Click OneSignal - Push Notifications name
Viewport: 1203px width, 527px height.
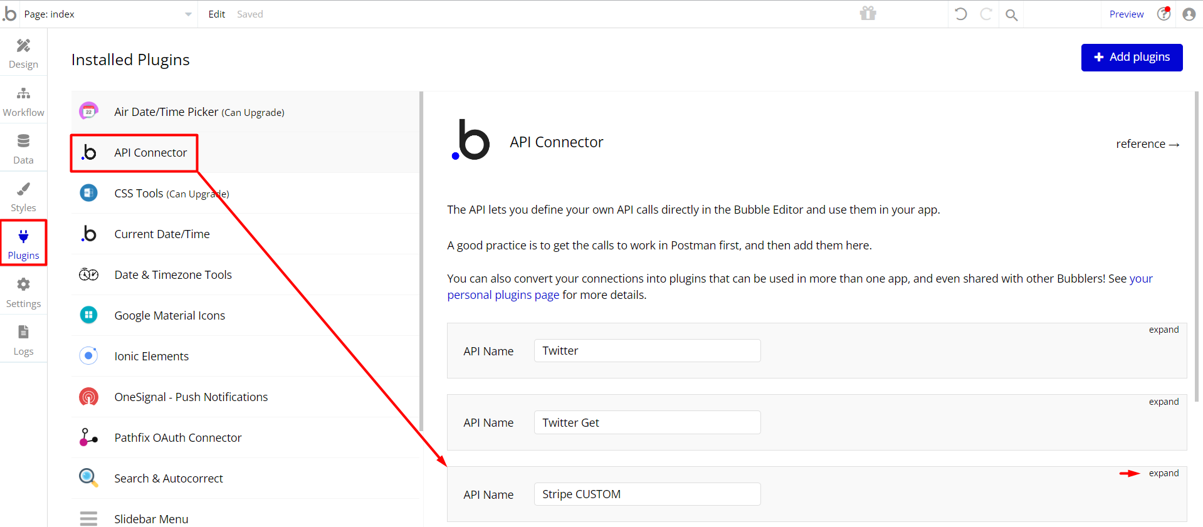(x=191, y=397)
